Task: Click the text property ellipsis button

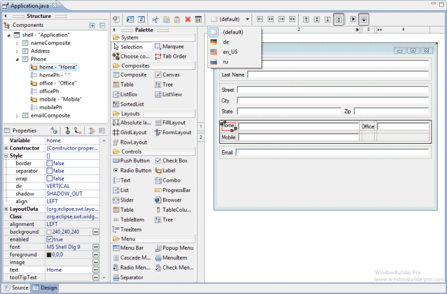Action: coord(96,270)
